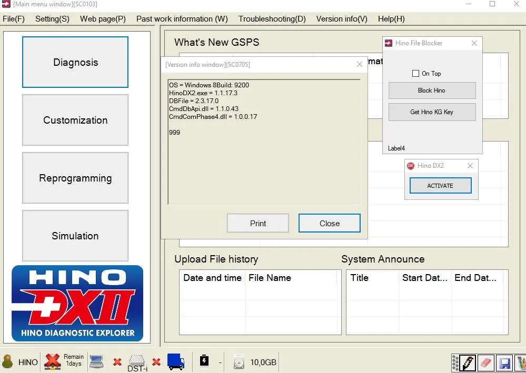Click the dash text next to battery icon
Viewport: 526px width, 373px height.
(220, 362)
